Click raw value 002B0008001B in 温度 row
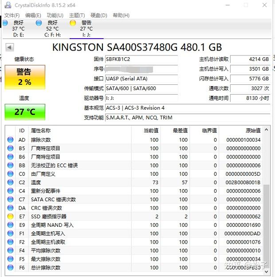Viewport: 275px width, 277px height. pyautogui.click(x=243, y=182)
